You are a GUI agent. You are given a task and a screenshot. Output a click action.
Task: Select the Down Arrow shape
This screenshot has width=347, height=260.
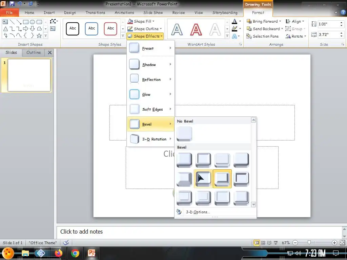(32, 29)
